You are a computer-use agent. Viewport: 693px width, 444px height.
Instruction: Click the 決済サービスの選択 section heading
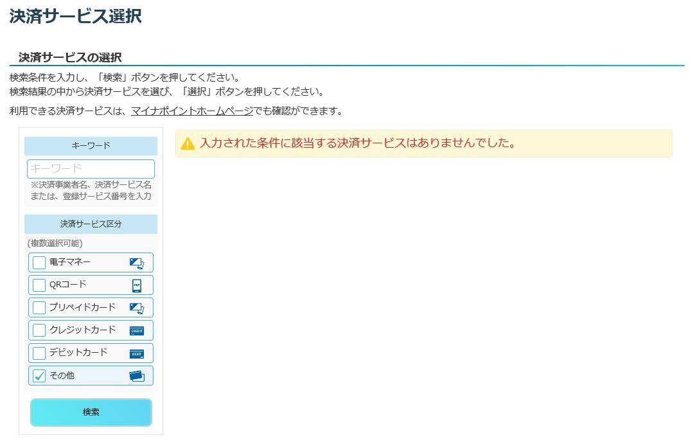click(70, 57)
